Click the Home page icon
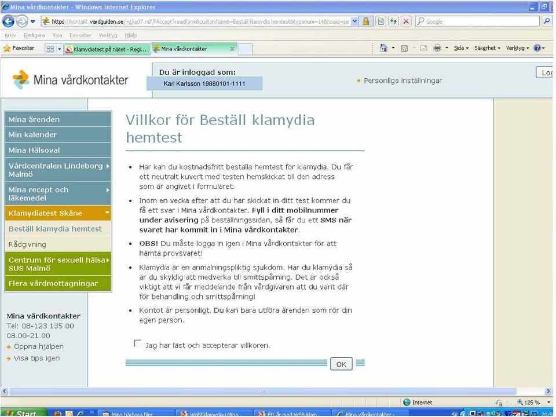Image resolution: width=556 pixels, height=417 pixels. (383, 48)
